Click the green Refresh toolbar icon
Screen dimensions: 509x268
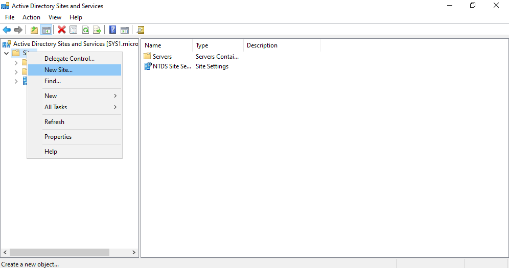(85, 30)
